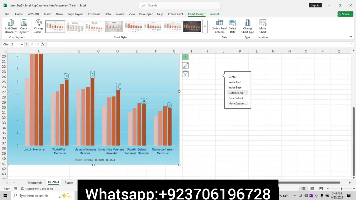The width and height of the screenshot is (356, 200).
Task: Select the first chart style thumbnail
Action: (x=55, y=26)
